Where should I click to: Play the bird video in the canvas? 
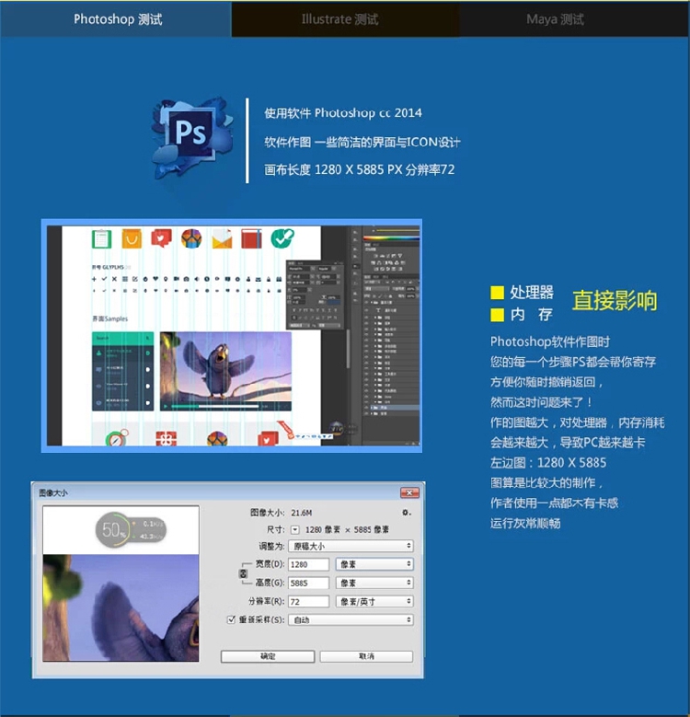(166, 406)
